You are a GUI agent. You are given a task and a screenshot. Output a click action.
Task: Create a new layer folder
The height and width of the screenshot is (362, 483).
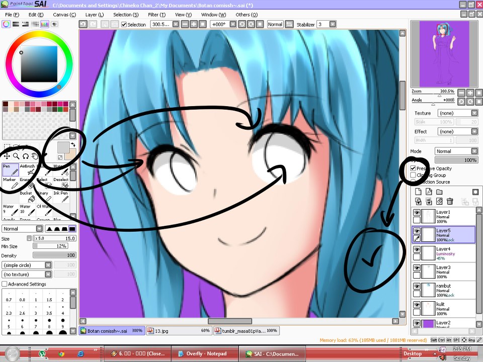tap(439, 192)
